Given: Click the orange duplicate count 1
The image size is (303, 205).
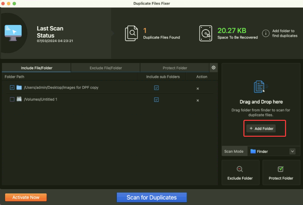Looking at the screenshot, I should (145, 30).
